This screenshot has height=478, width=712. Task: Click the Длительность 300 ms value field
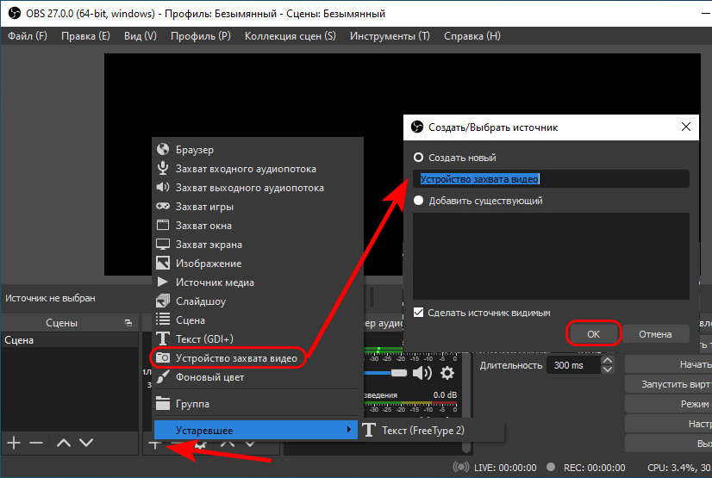click(x=574, y=365)
